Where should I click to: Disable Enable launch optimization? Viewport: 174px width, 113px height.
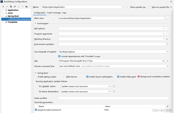[x=87, y=77]
